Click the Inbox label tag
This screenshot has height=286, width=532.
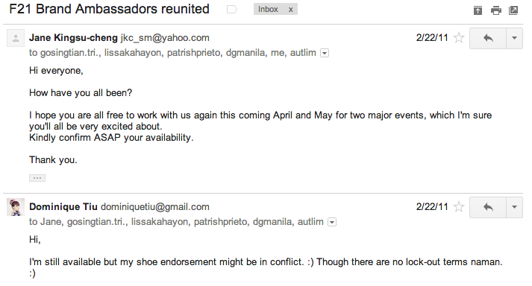pyautogui.click(x=268, y=10)
